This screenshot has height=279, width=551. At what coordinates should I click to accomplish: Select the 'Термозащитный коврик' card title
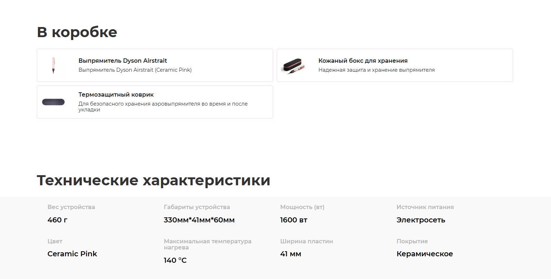(x=116, y=94)
